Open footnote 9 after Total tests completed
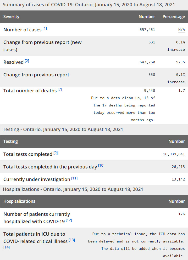Image resolution: width=188 pixels, height=260 pixels. click(56, 153)
